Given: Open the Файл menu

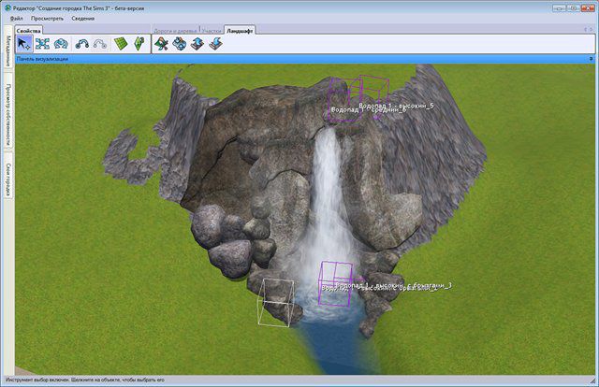Looking at the screenshot, I should coord(17,18).
